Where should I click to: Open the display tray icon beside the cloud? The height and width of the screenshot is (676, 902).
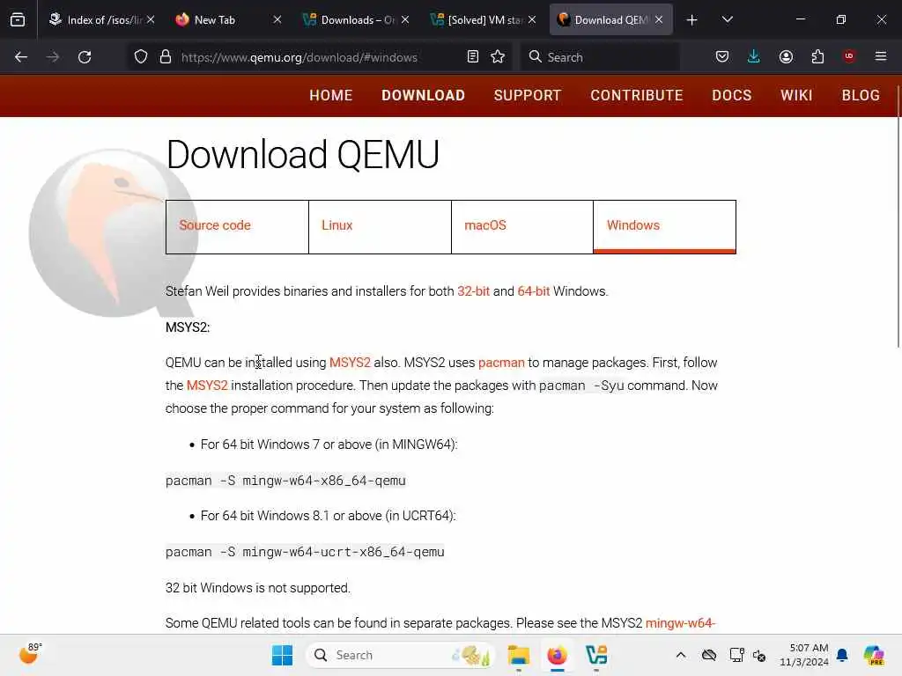pyautogui.click(x=737, y=655)
